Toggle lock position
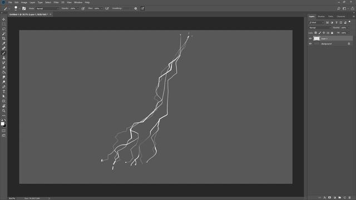The width and height of the screenshot is (356, 200). coord(324,33)
